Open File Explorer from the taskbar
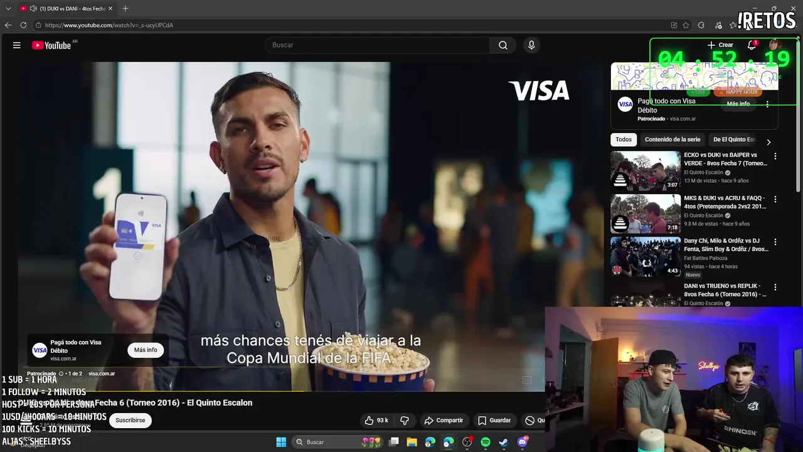803x452 pixels. tap(412, 442)
